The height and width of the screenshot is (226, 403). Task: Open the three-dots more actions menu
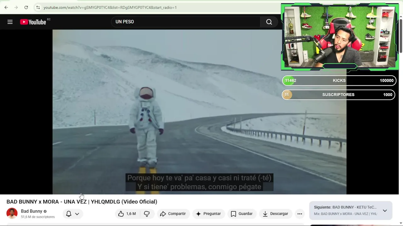coord(300,214)
